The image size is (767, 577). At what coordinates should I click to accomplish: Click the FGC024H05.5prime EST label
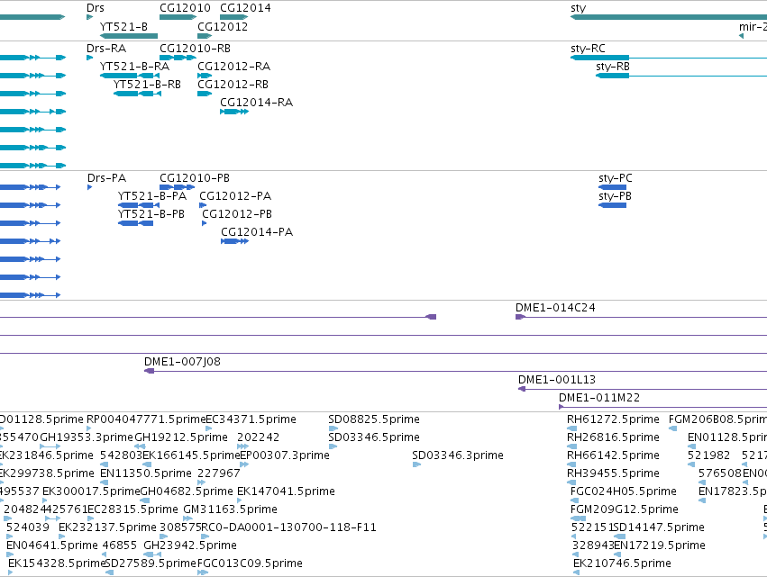click(623, 491)
